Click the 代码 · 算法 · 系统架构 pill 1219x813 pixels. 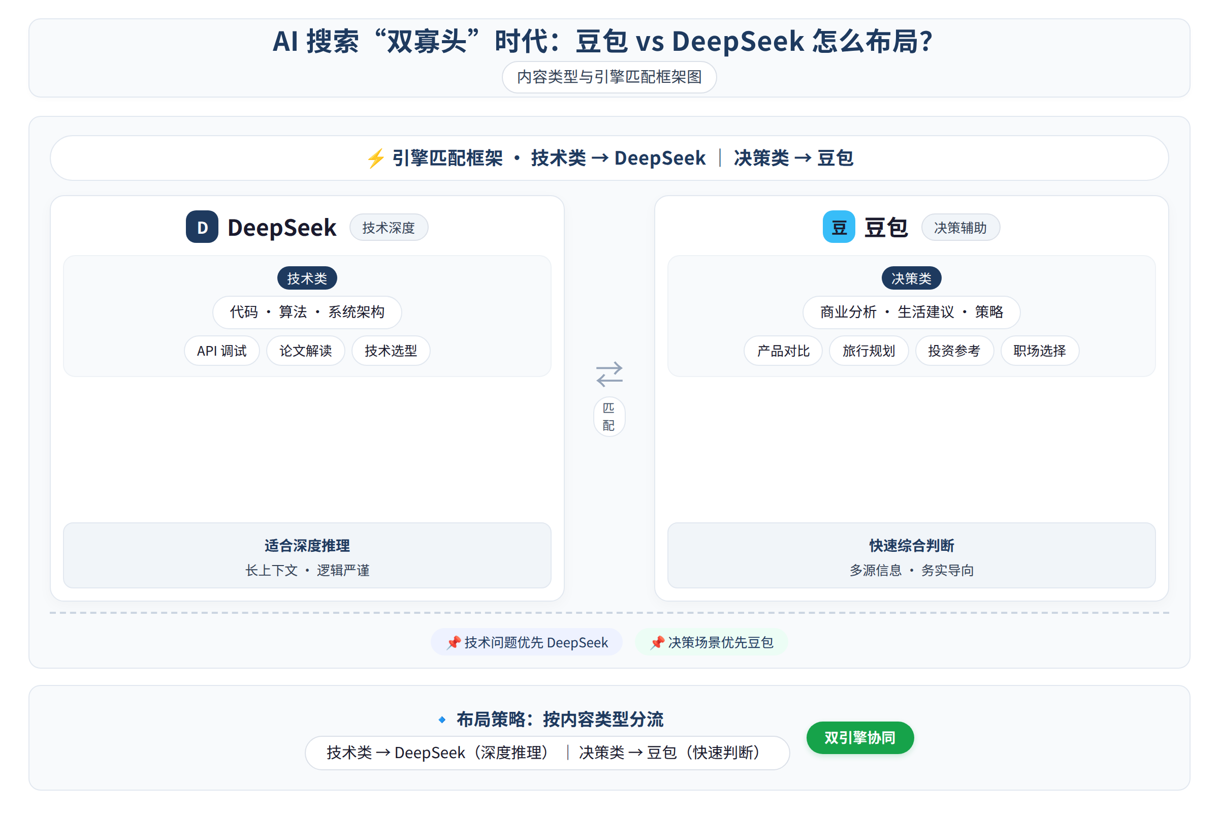coord(307,312)
